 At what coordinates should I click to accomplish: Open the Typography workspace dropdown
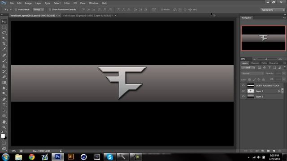[x=273, y=10]
